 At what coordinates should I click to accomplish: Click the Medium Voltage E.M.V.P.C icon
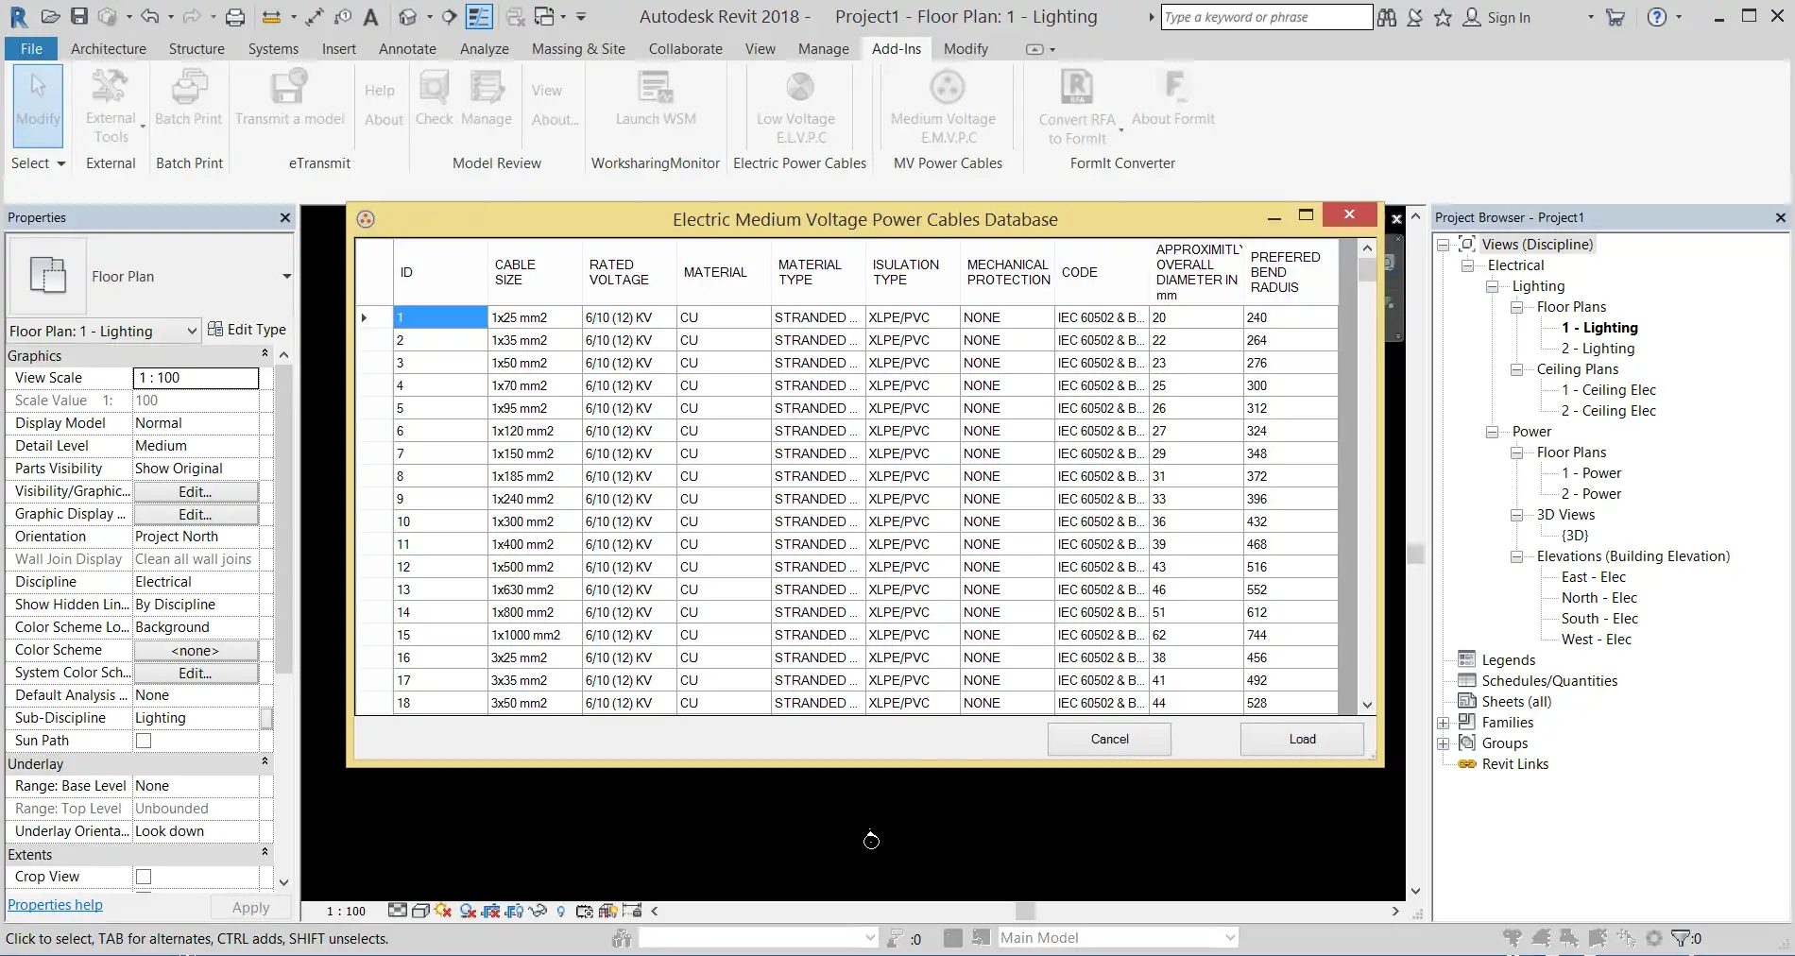[946, 89]
